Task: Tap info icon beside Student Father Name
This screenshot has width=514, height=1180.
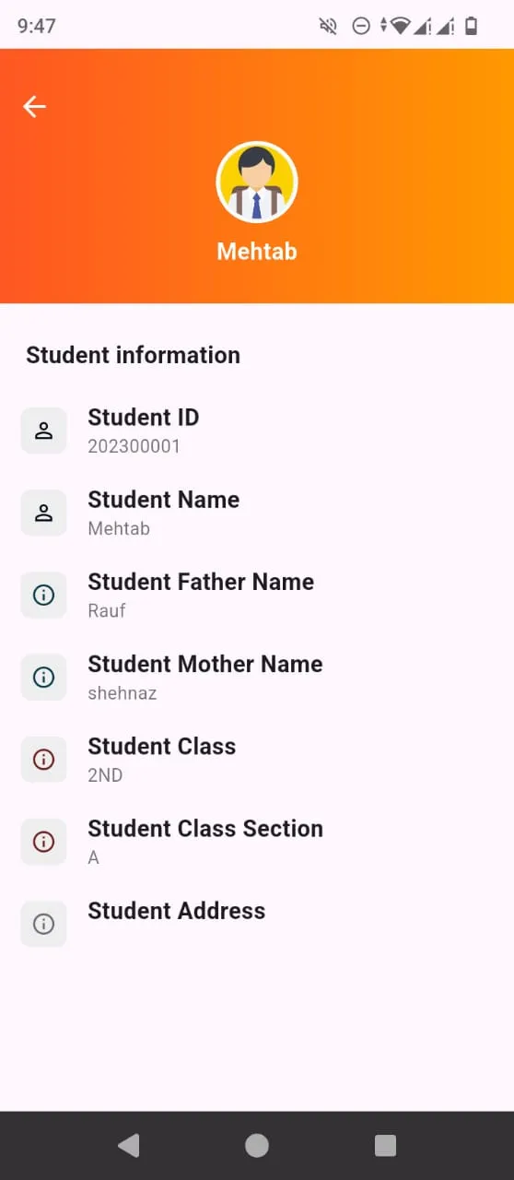Action: pos(43,595)
